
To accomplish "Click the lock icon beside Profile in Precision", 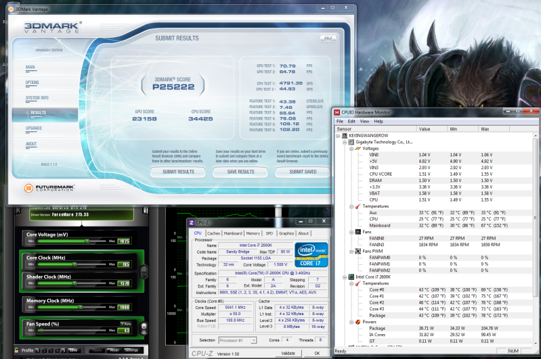I will coord(16,350).
